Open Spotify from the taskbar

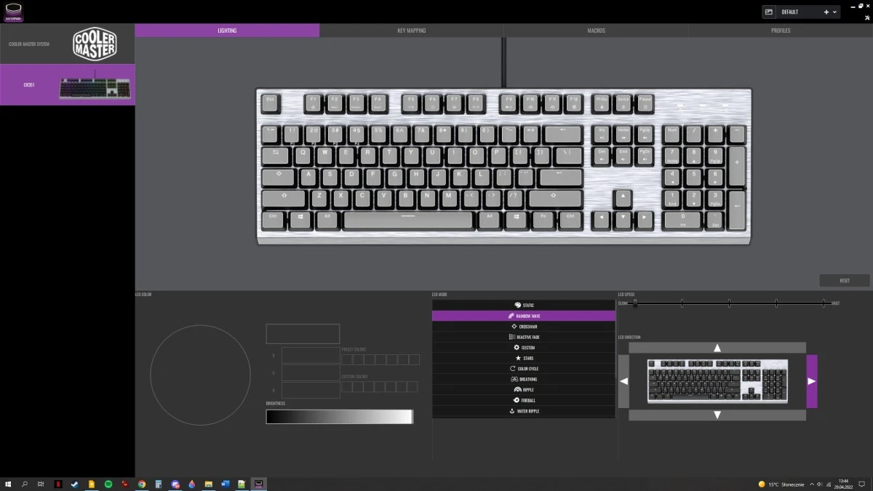coord(108,484)
